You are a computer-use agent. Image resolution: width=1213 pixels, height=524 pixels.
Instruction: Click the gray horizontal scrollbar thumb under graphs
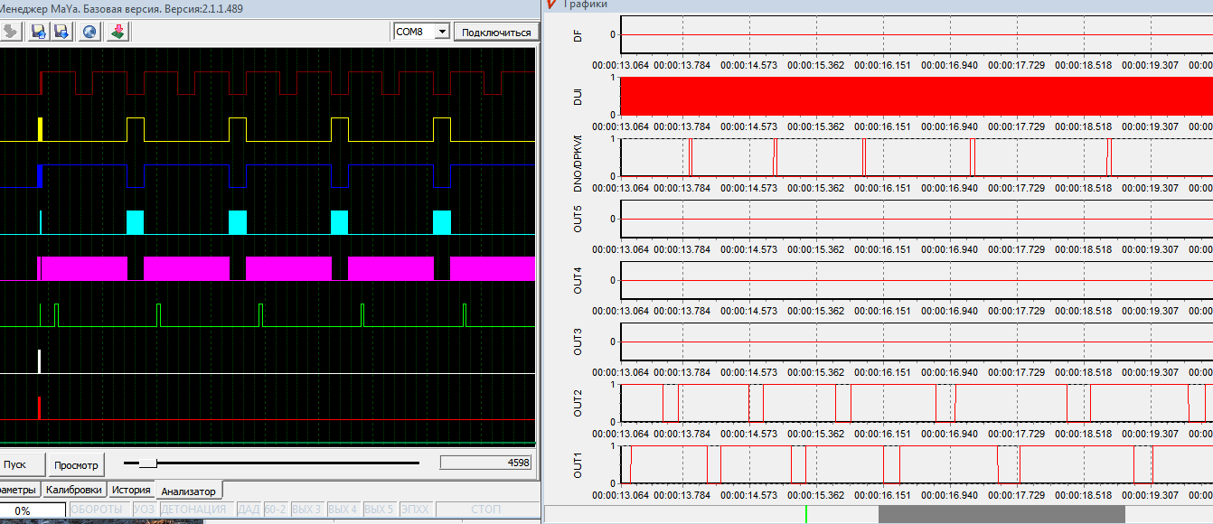point(1001,514)
